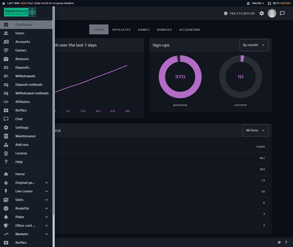Viewport: 293px width, 247px height.
Task: Go to Users page in sidebar
Action: (x=20, y=33)
